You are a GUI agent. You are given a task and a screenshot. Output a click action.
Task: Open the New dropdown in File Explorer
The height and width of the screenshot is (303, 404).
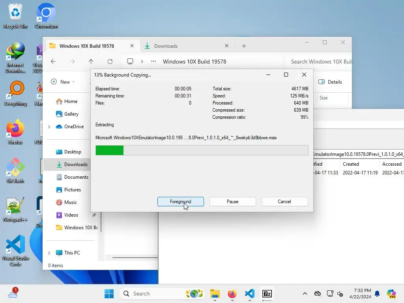pos(63,82)
